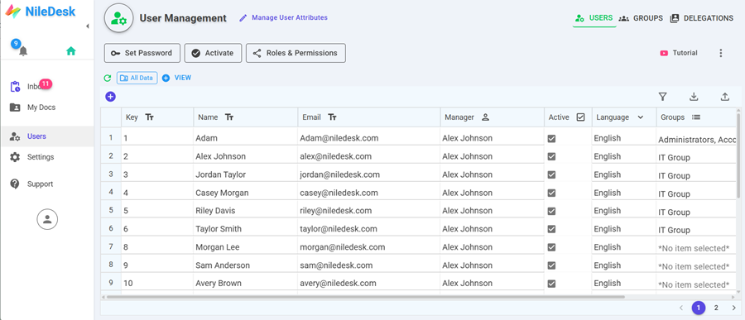Click the Set Password button

tap(142, 53)
